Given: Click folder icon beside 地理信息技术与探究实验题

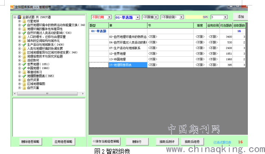Looking at the screenshot, I should (x=24, y=56).
